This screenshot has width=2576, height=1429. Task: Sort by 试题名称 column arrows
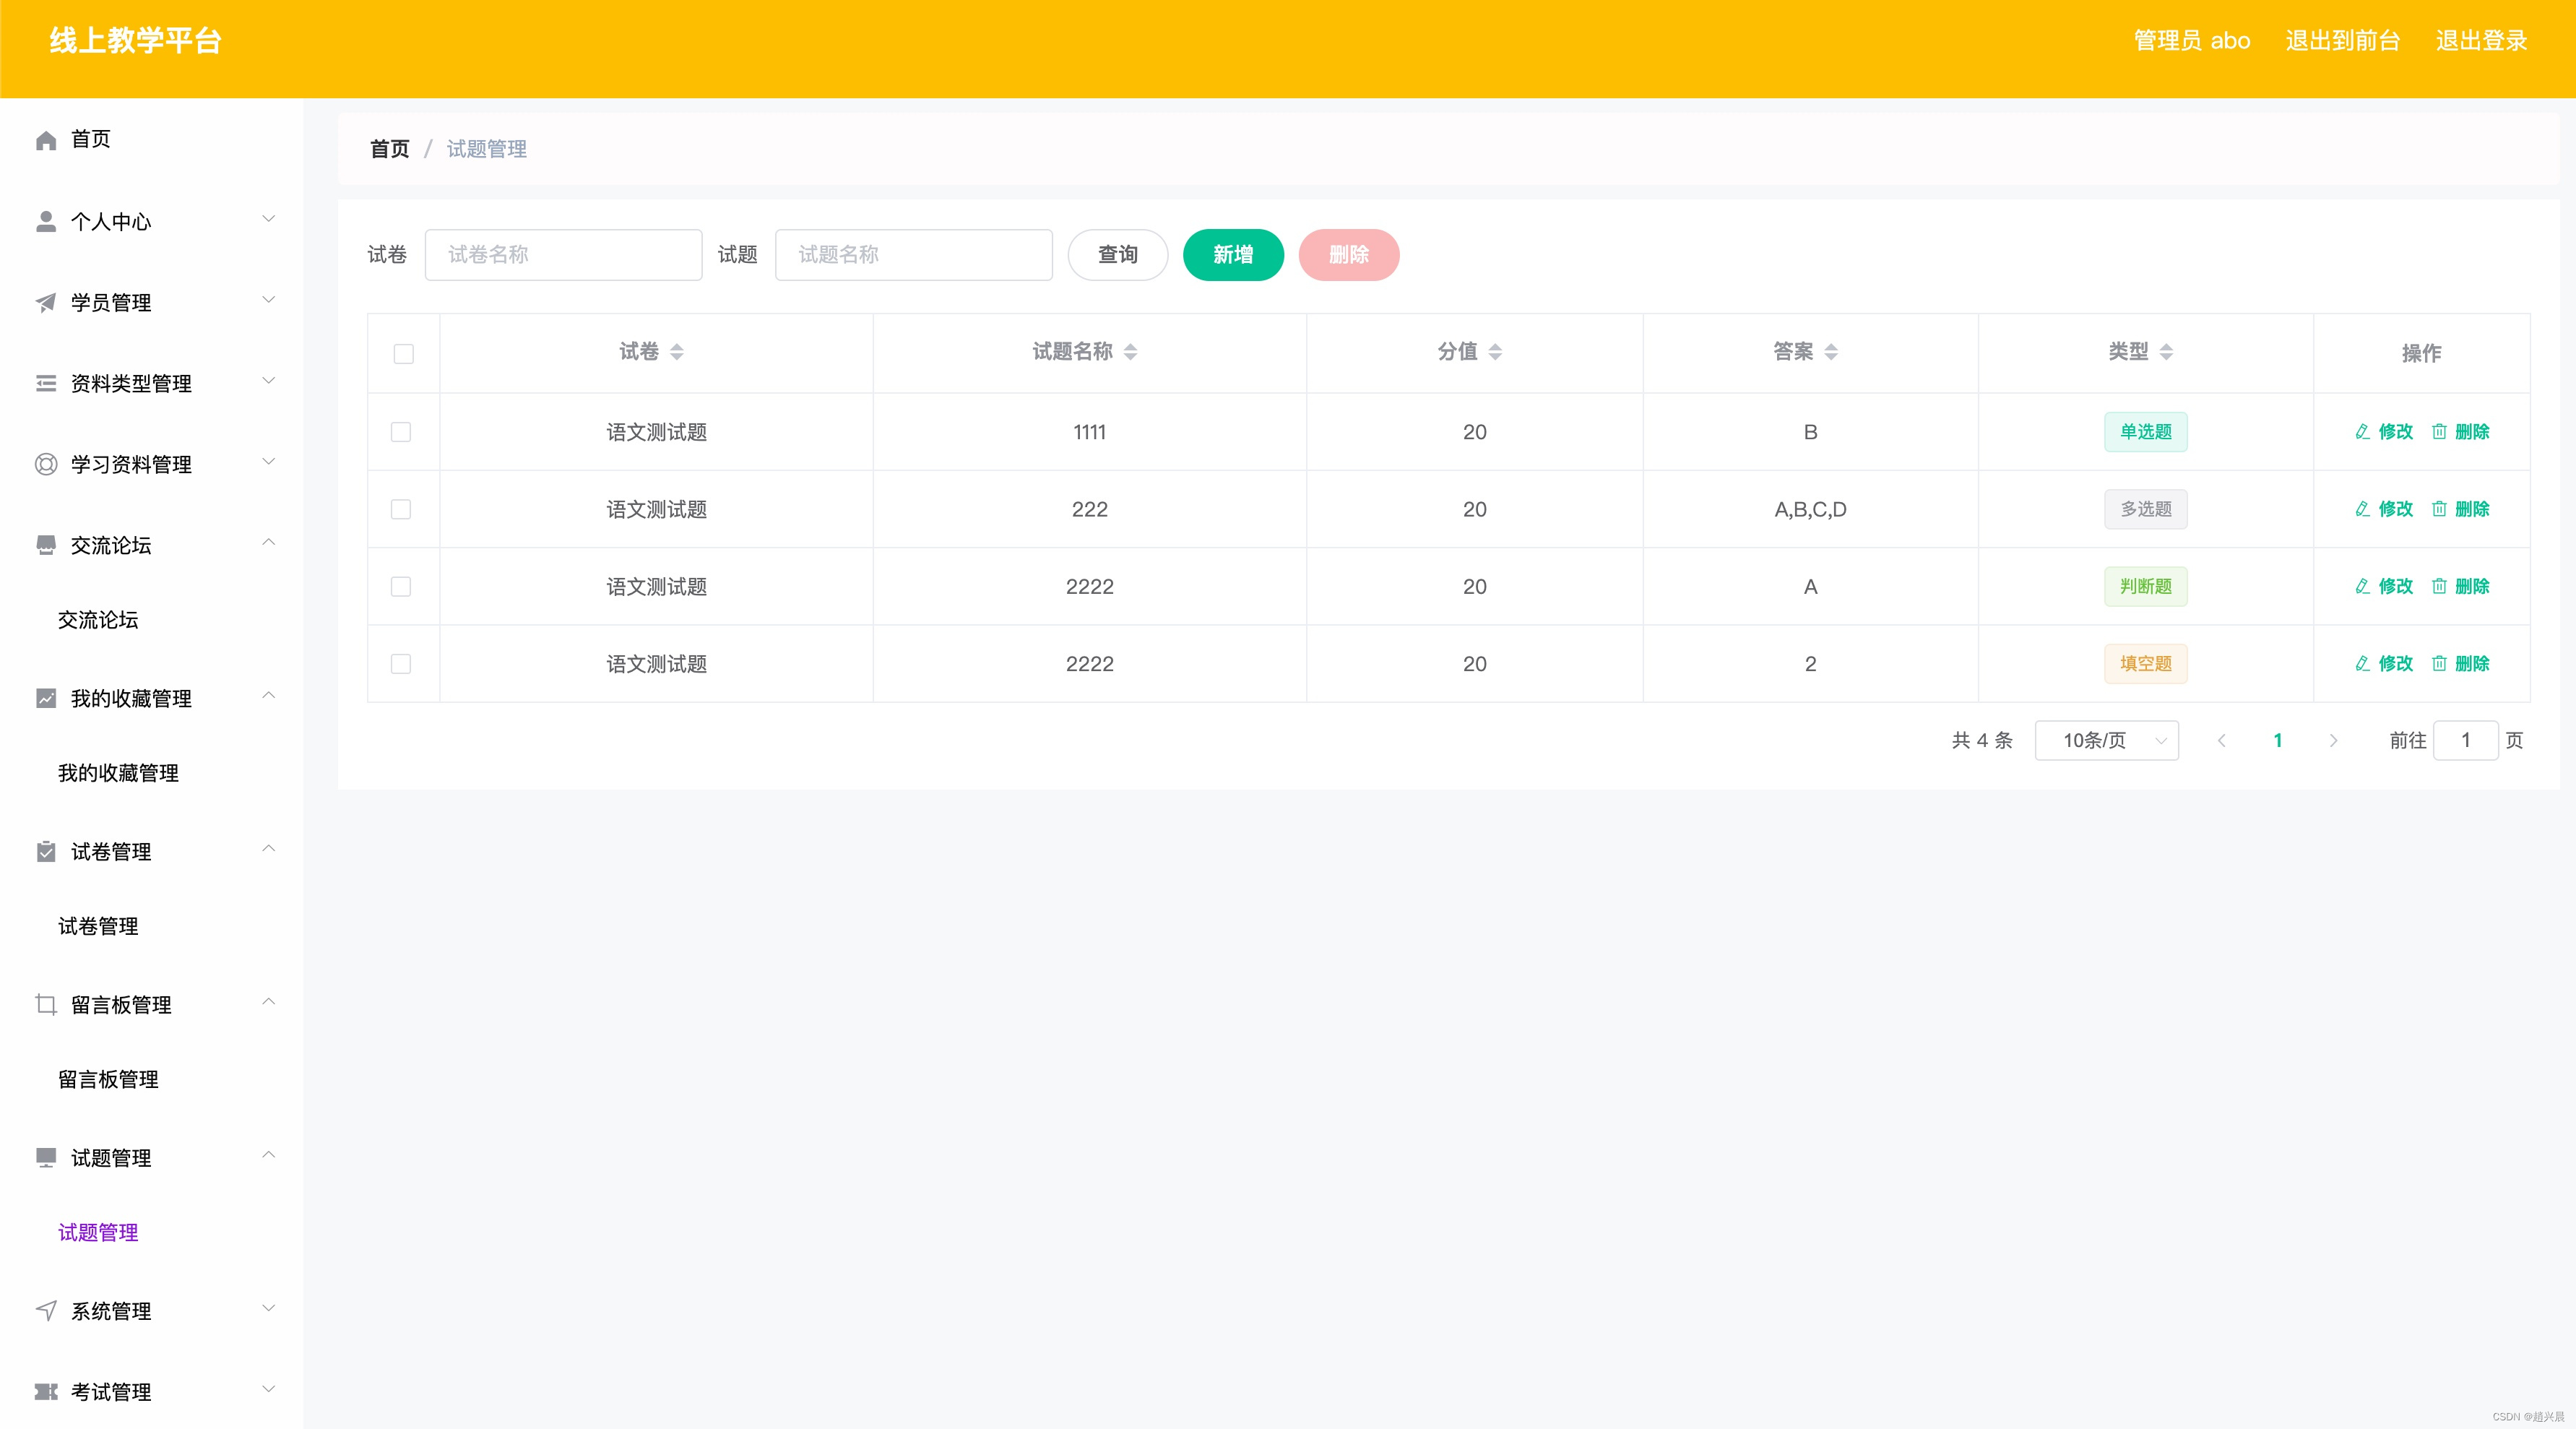pyautogui.click(x=1131, y=352)
